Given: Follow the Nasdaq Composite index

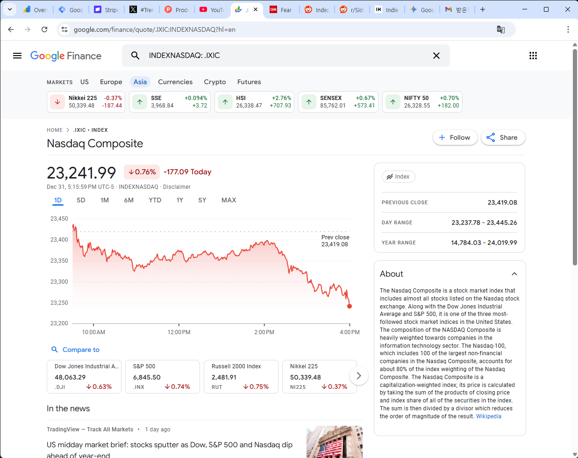Looking at the screenshot, I should [455, 137].
